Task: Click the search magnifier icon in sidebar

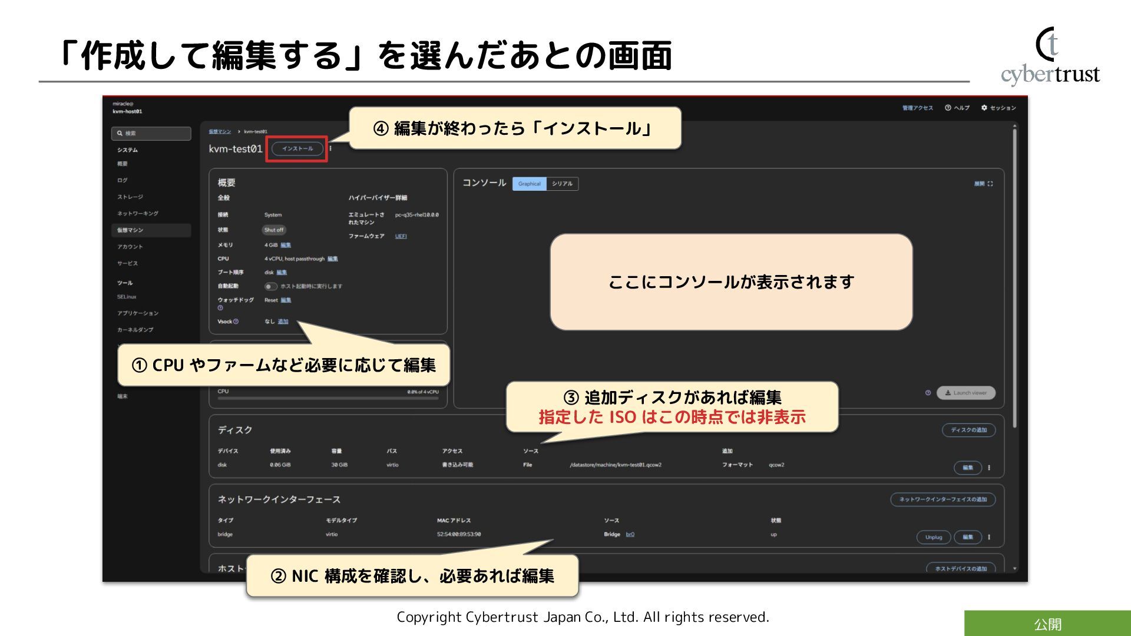Action: point(120,133)
